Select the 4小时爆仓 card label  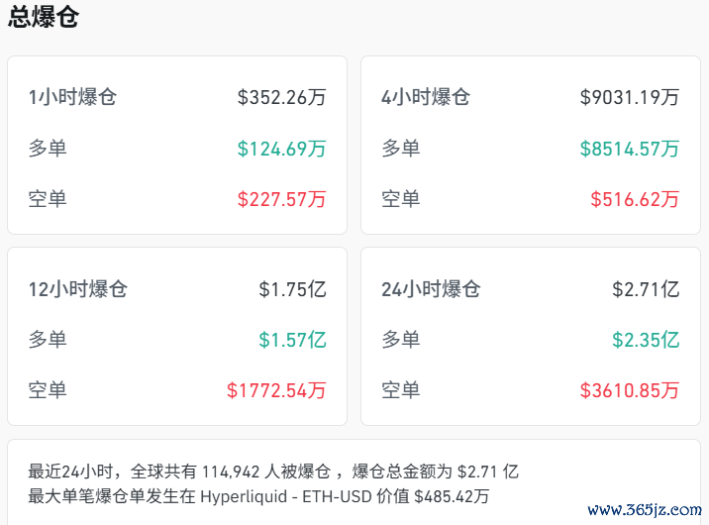[x=426, y=97]
